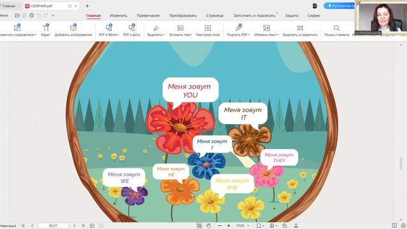Screen dimensions: 407x229
Task: Convert with PDF в Word
Action: pyautogui.click(x=109, y=30)
